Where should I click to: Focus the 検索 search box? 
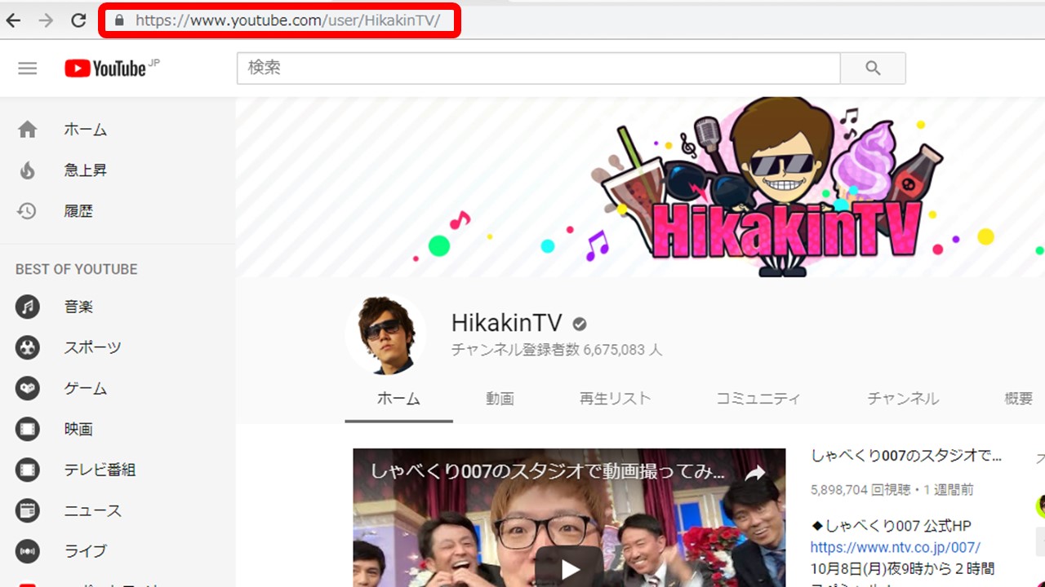pyautogui.click(x=538, y=68)
